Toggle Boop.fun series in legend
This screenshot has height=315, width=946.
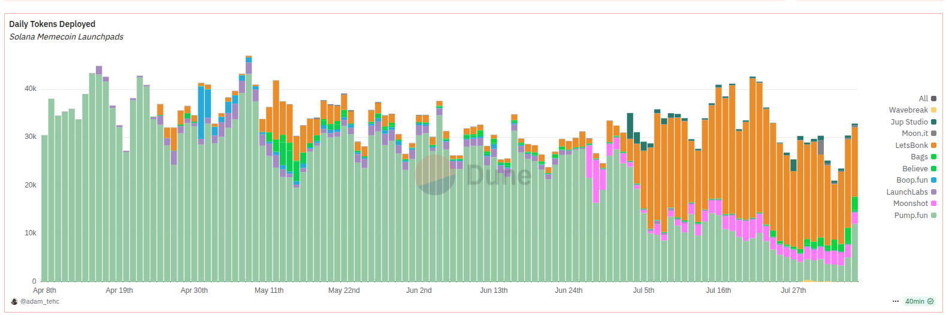[916, 180]
